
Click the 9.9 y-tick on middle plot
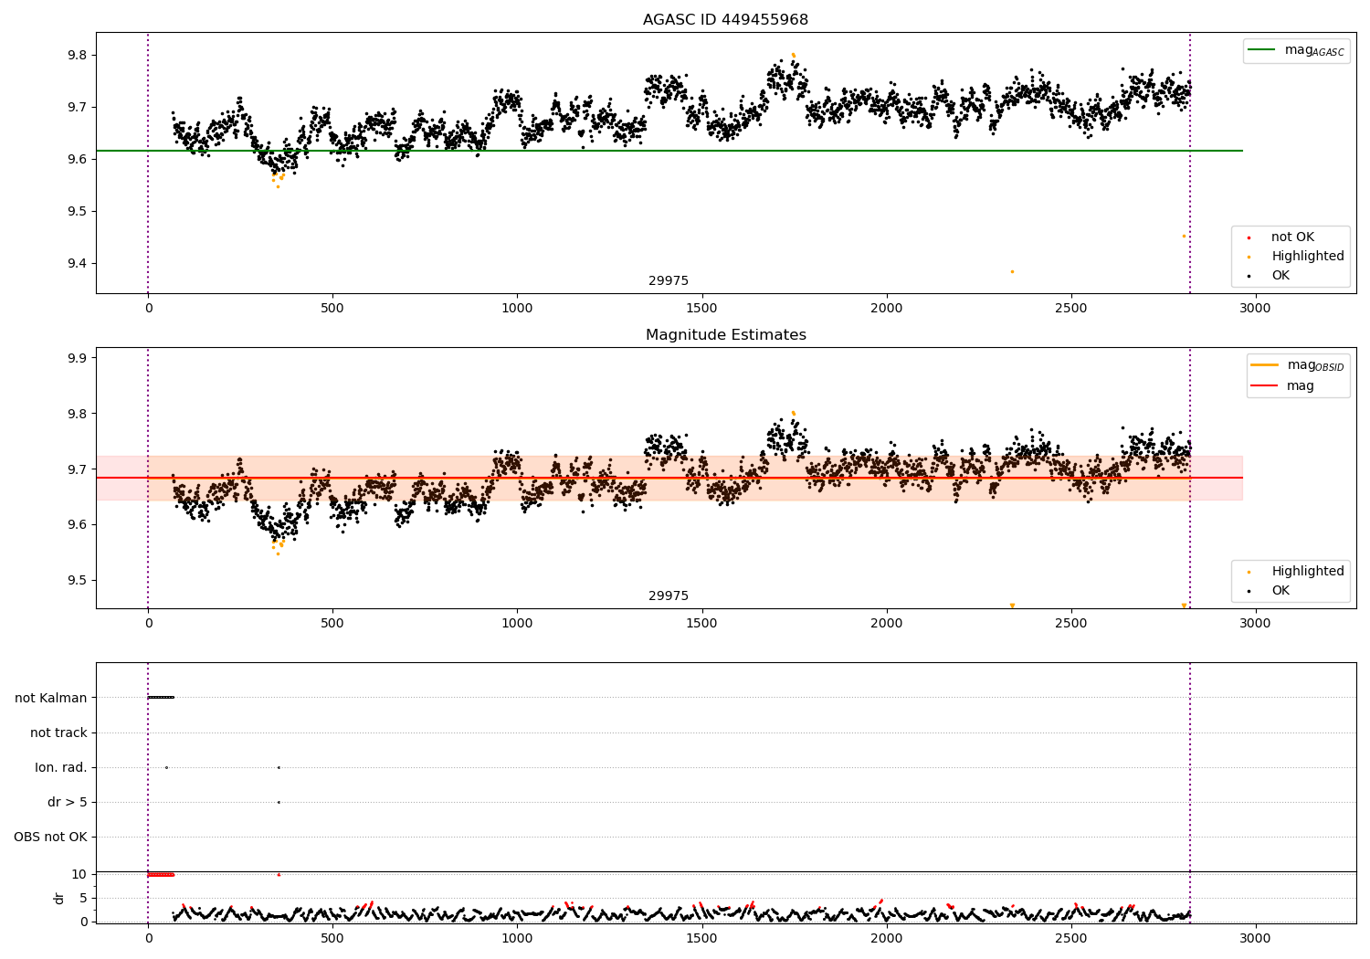[x=77, y=358]
